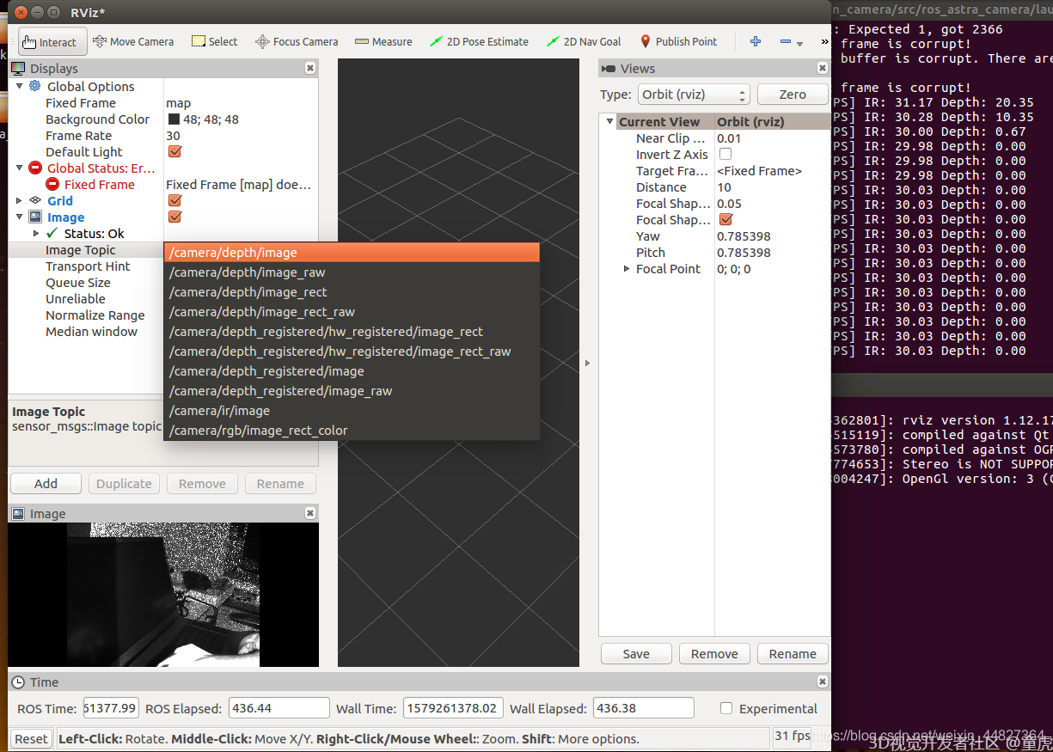This screenshot has height=752, width=1053.
Task: Open the view Type combo box
Action: point(694,95)
